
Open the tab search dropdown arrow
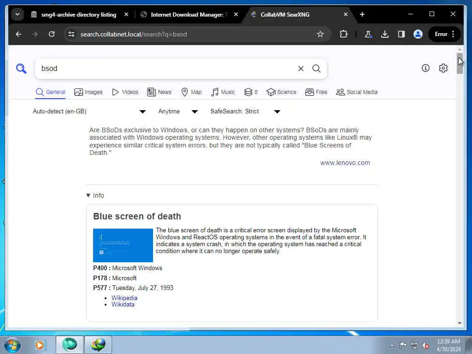tap(18, 14)
